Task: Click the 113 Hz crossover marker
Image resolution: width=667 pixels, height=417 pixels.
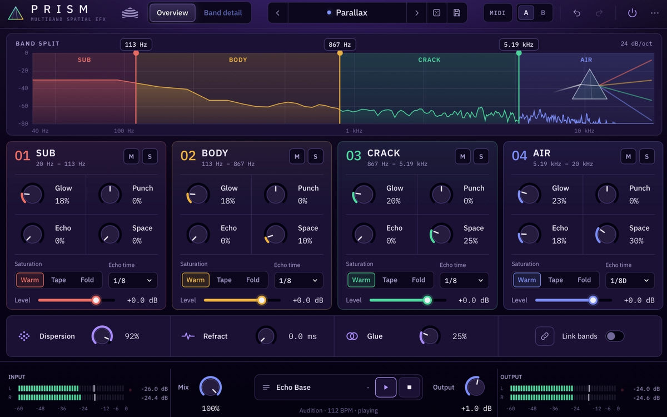Action: (x=136, y=45)
